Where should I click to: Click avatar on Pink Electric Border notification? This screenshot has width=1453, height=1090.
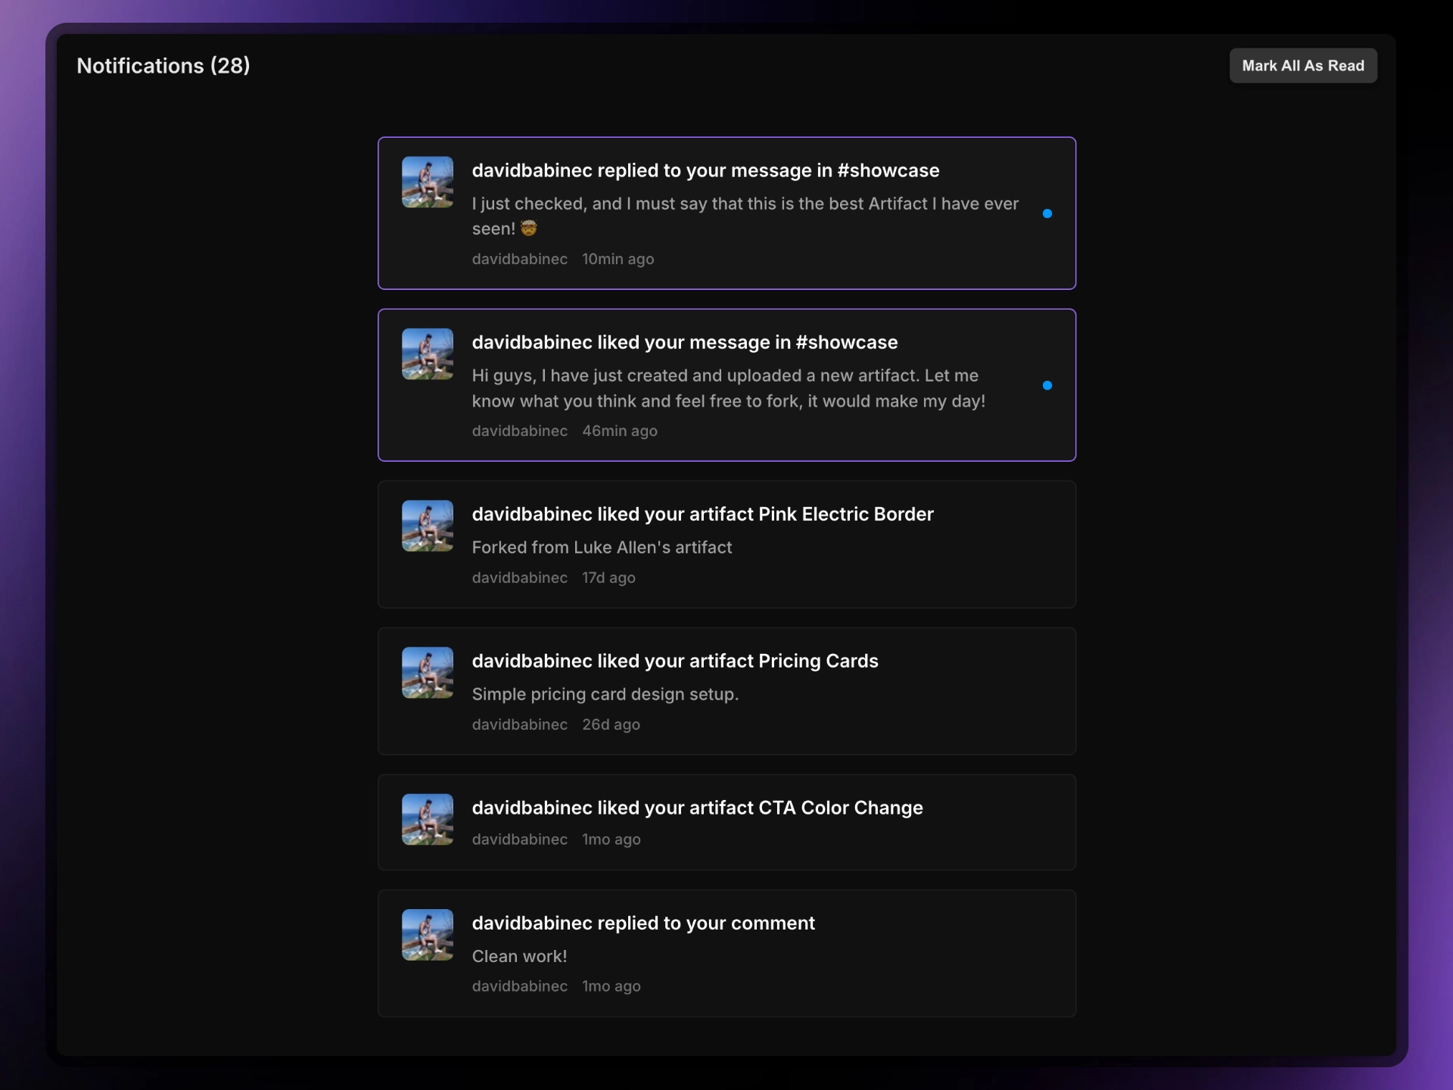(x=427, y=526)
